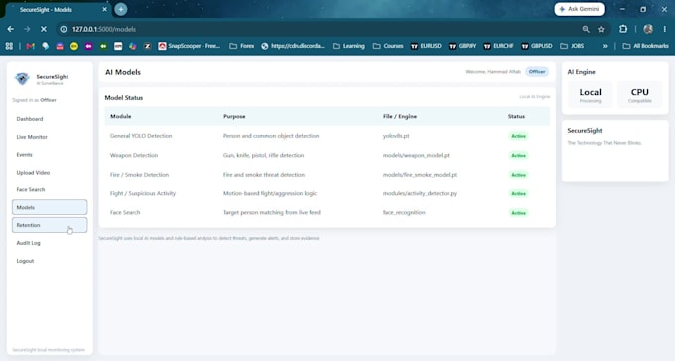This screenshot has width=675, height=361.
Task: Open the Extensions puzzle icon
Action: coord(623,29)
